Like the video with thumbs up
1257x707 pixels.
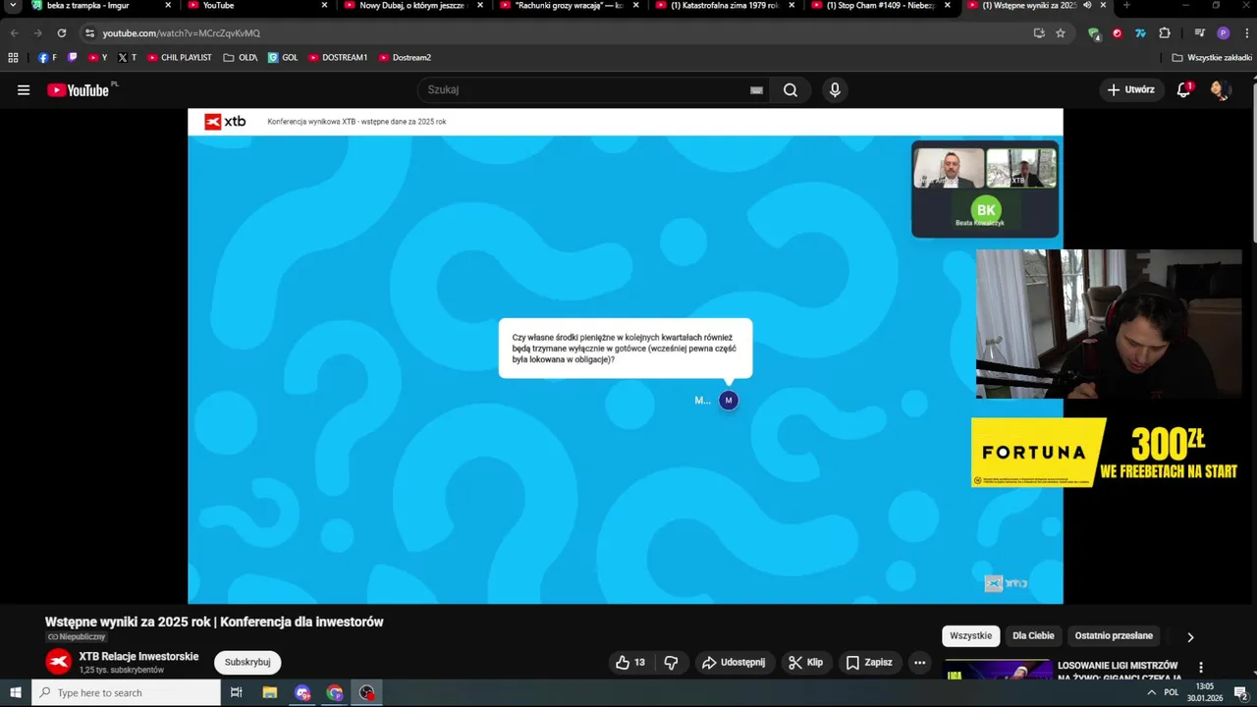tap(630, 663)
